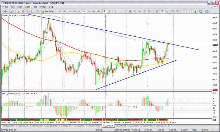Image resolution: width=220 pixels, height=132 pixels.
Task: Open the Window menu
Action: [43, 7]
